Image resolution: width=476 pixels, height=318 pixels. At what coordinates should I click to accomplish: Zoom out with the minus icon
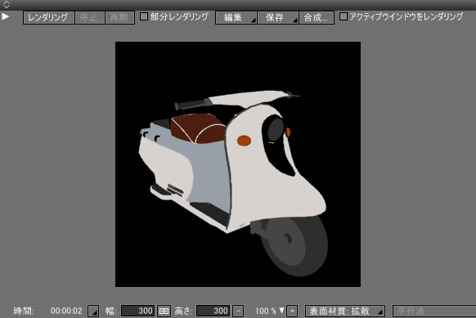238,311
